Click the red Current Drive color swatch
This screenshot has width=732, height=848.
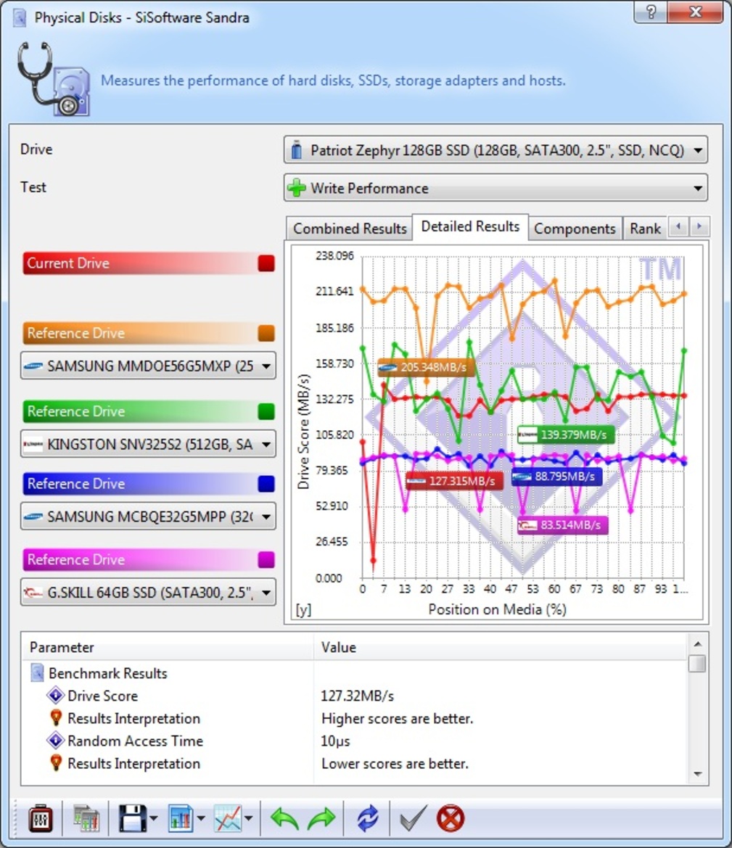(266, 263)
